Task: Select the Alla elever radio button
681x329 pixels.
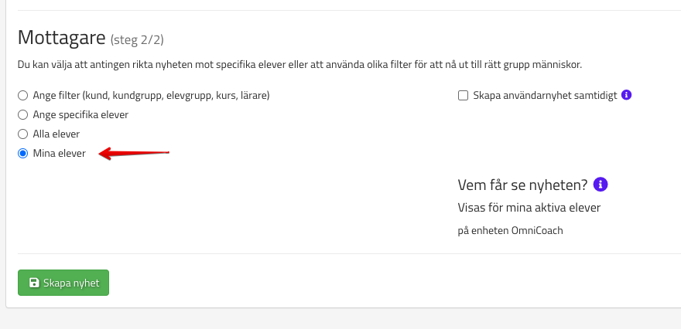Action: (22, 134)
